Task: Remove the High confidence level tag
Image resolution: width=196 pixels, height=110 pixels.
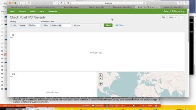Action: 43,25
